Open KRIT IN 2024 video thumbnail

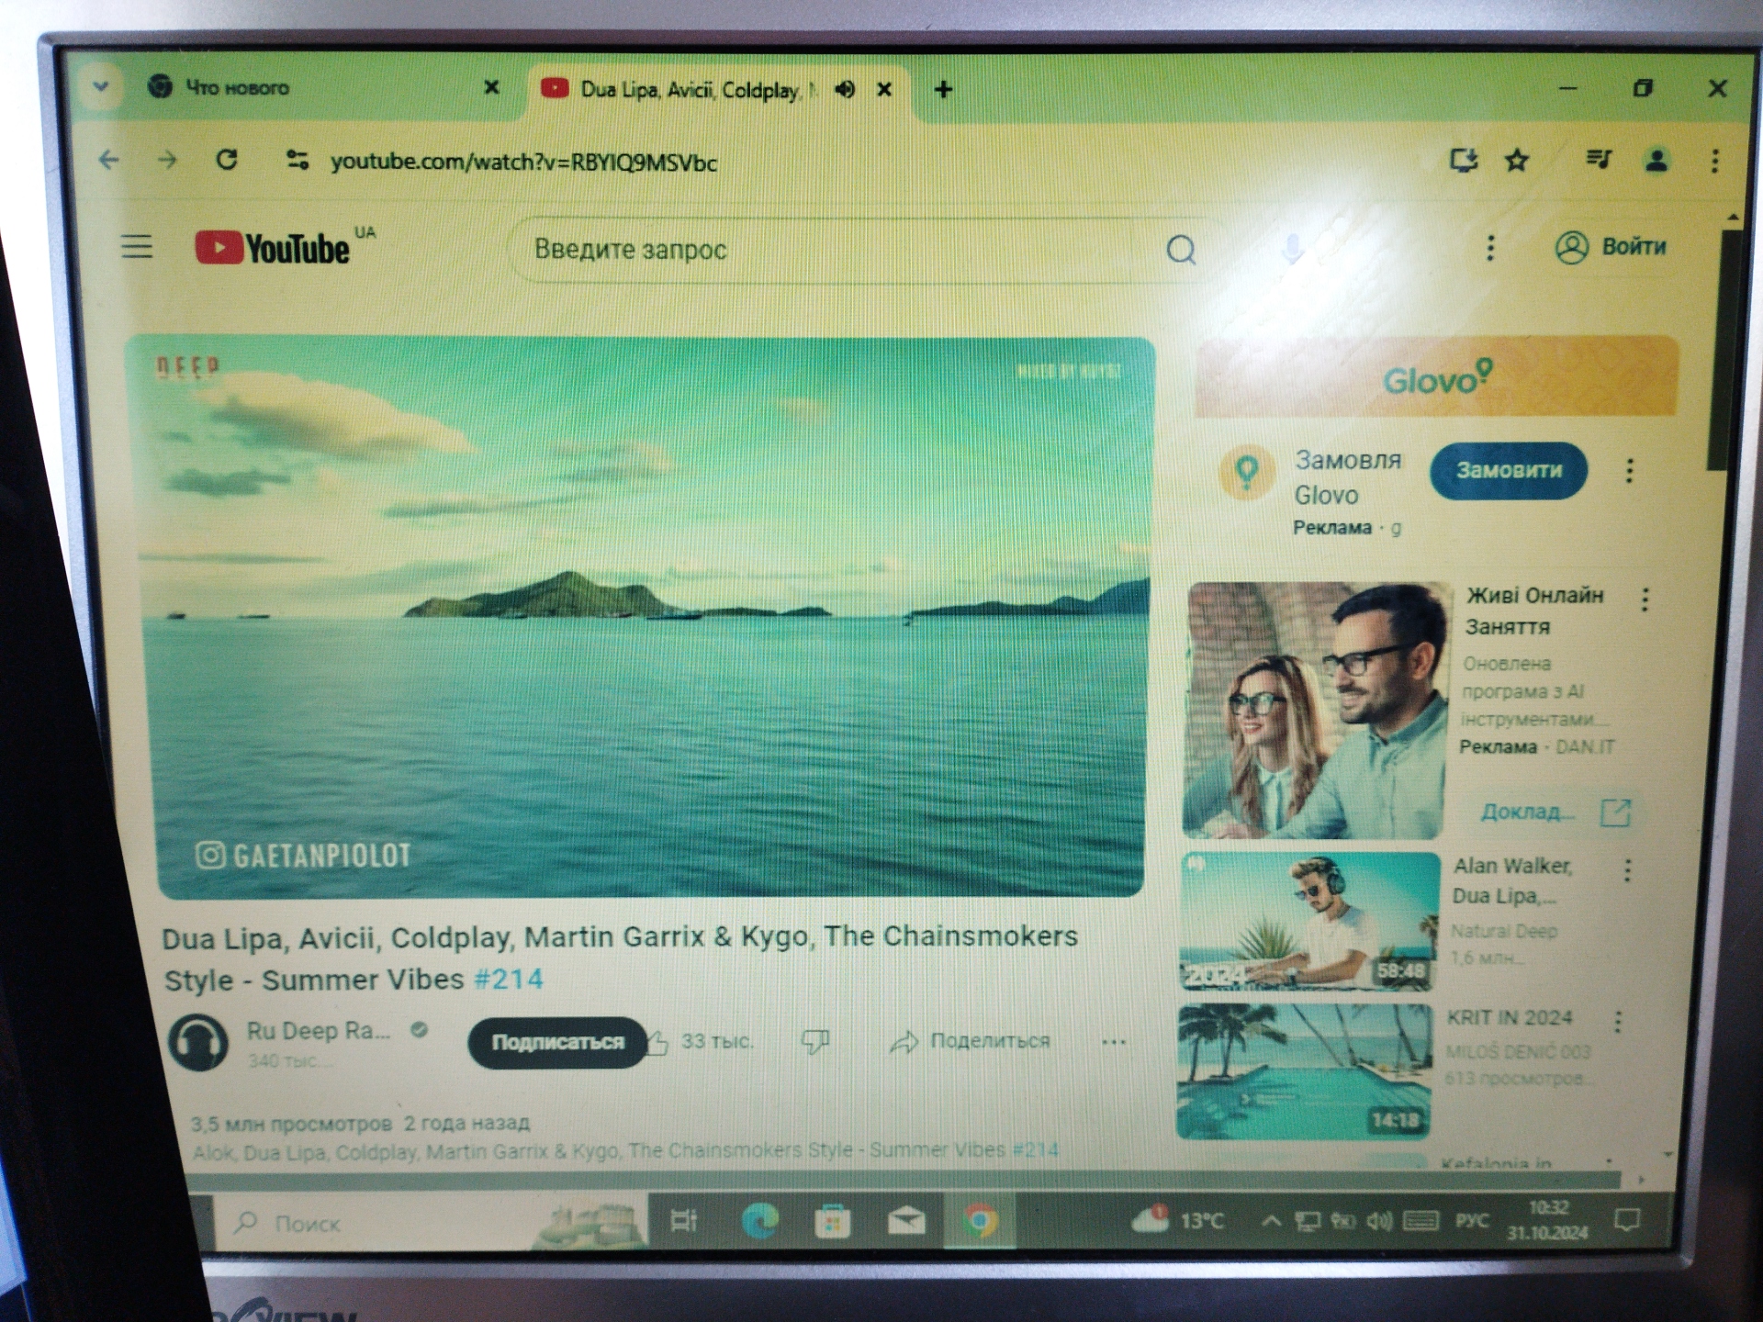click(1305, 1071)
